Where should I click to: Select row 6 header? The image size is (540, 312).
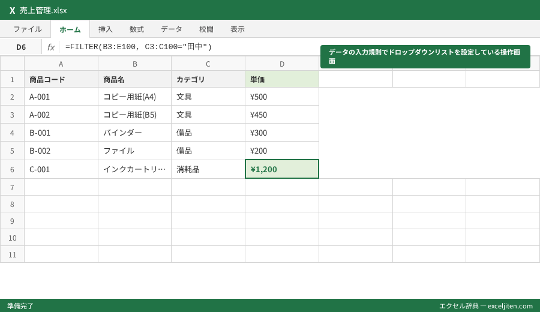click(12, 169)
